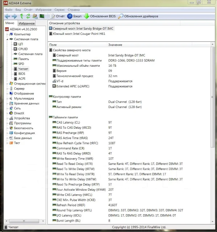Click the green monitor toolbar icon
217x232 pixels.
pyautogui.click(x=42, y=16)
